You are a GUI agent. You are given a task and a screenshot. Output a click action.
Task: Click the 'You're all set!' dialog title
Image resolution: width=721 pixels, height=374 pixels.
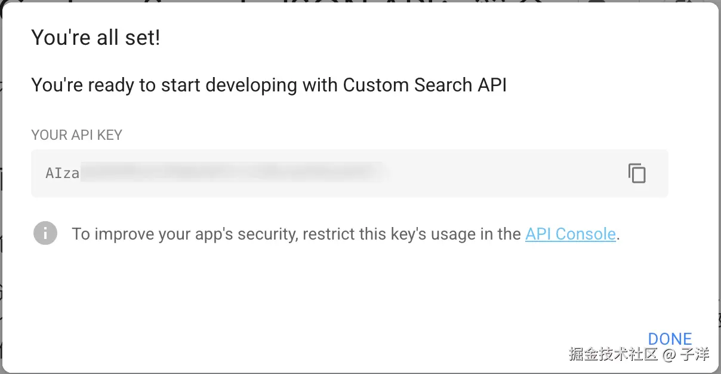96,37
